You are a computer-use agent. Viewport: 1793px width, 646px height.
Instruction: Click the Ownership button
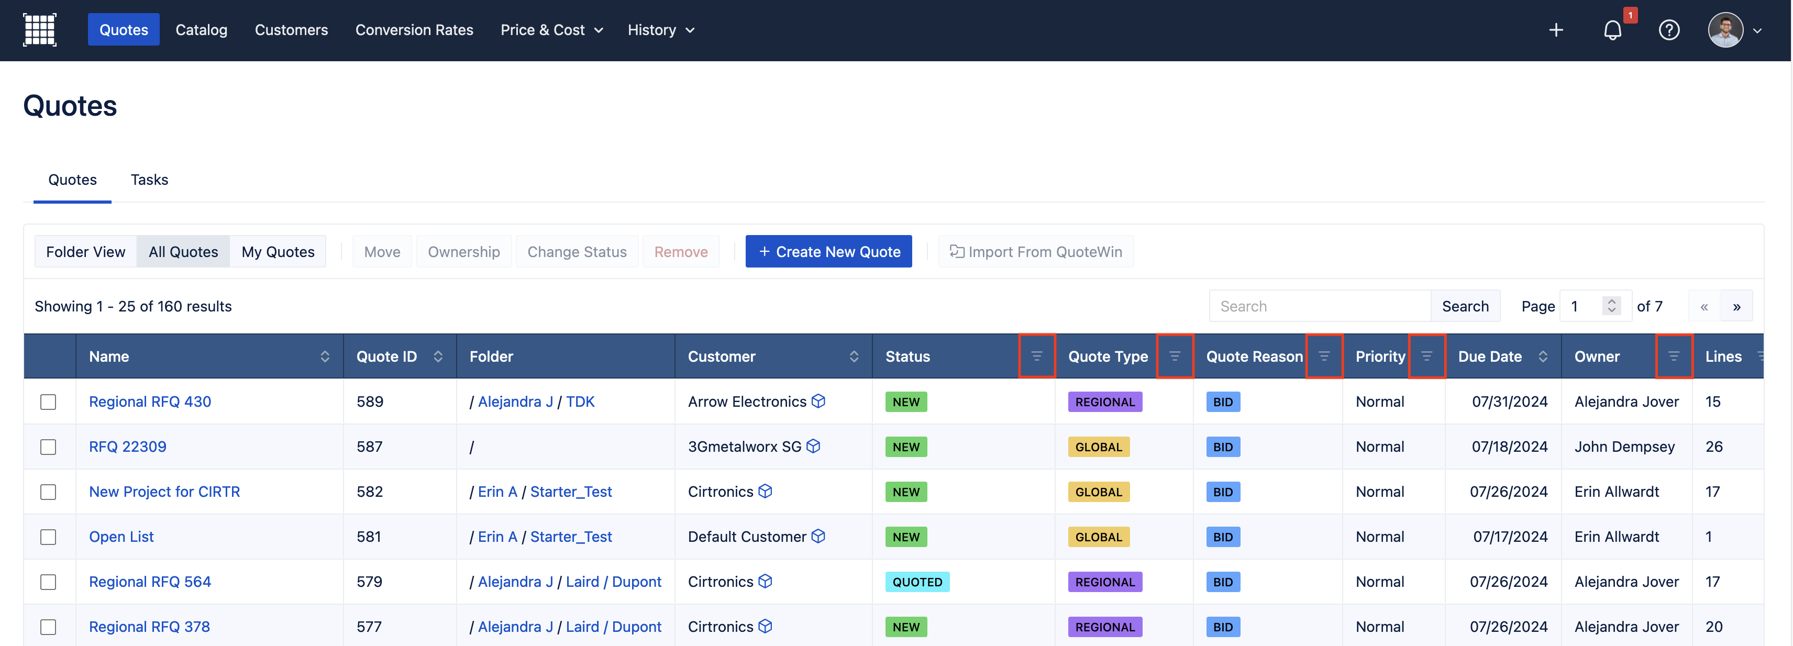click(463, 251)
